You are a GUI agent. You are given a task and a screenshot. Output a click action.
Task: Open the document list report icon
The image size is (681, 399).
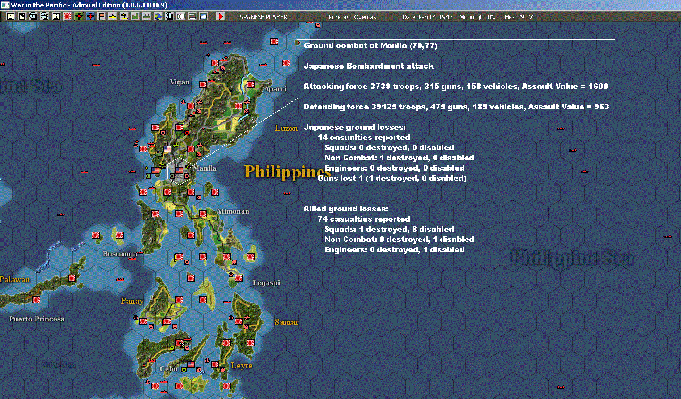click(22, 16)
